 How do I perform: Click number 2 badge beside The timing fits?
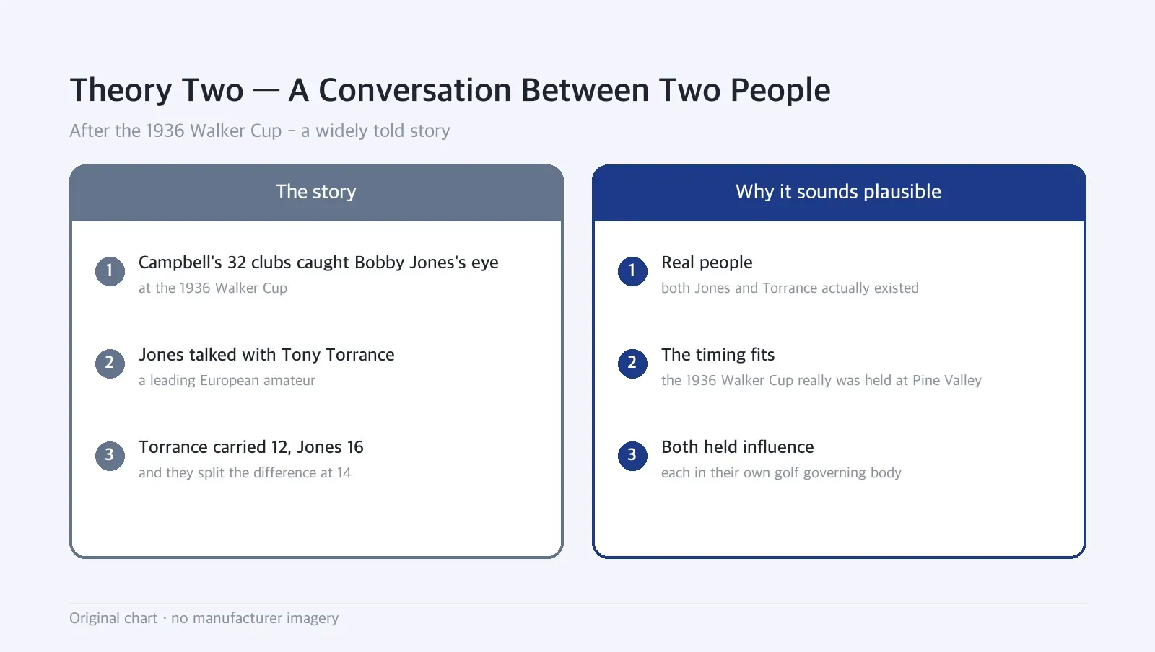(632, 364)
